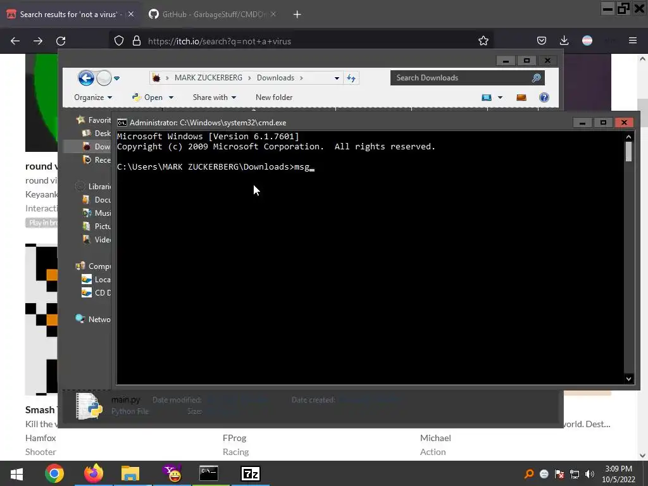The height and width of the screenshot is (486, 648).
Task: Click the search magnifier in Explorer
Action: [537, 78]
